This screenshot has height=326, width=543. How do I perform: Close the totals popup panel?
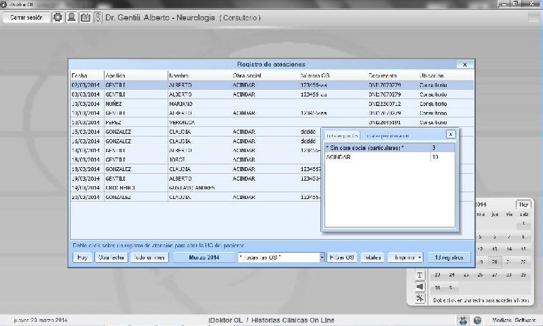pyautogui.click(x=451, y=134)
